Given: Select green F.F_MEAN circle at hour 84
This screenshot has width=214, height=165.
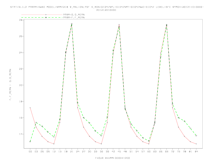Looking at the screenshot, I should [x=196, y=136].
